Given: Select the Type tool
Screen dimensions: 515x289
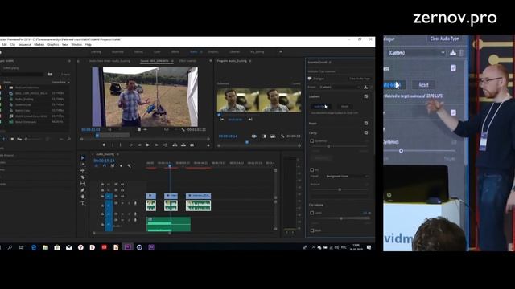Looking at the screenshot, I should 82,203.
